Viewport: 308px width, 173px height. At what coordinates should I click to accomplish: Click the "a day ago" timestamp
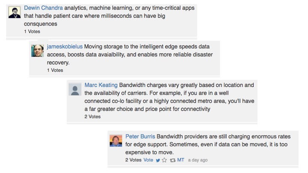point(198,160)
